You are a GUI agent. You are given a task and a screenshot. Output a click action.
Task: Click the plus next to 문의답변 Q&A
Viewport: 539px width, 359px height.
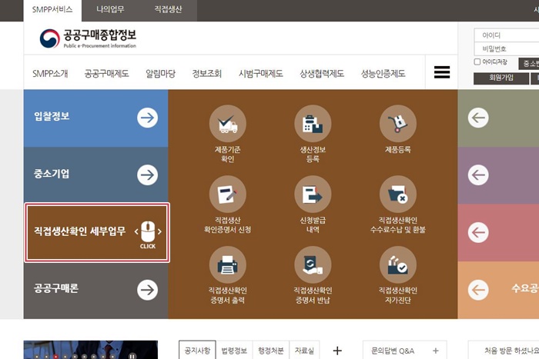pyautogui.click(x=436, y=351)
